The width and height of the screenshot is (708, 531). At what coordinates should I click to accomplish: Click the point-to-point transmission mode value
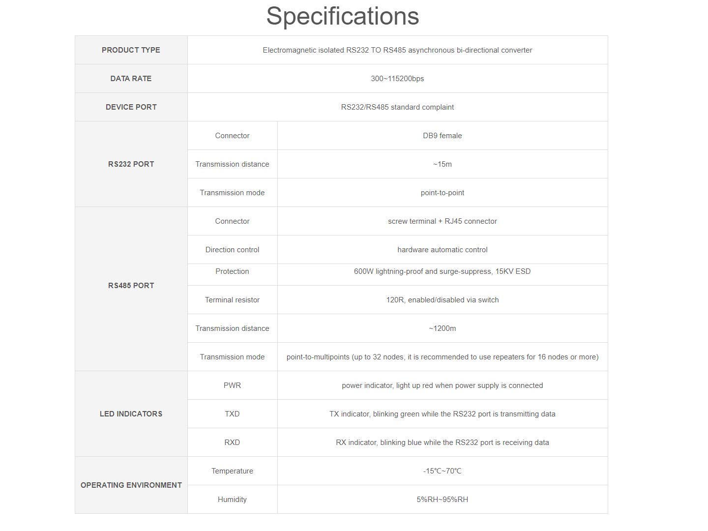tap(442, 193)
